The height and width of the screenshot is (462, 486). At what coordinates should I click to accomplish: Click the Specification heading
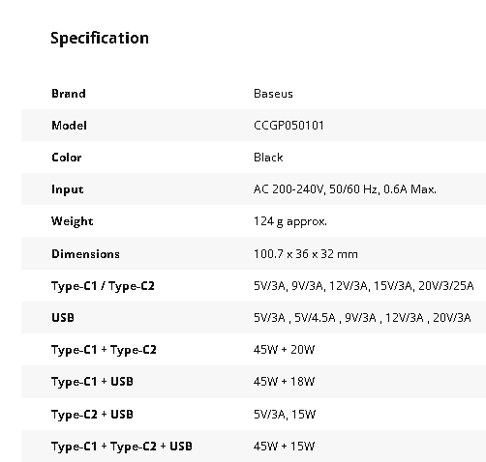(x=100, y=39)
